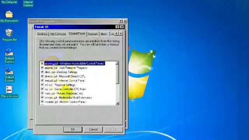Switch to the Desktop tab

point(42,34)
